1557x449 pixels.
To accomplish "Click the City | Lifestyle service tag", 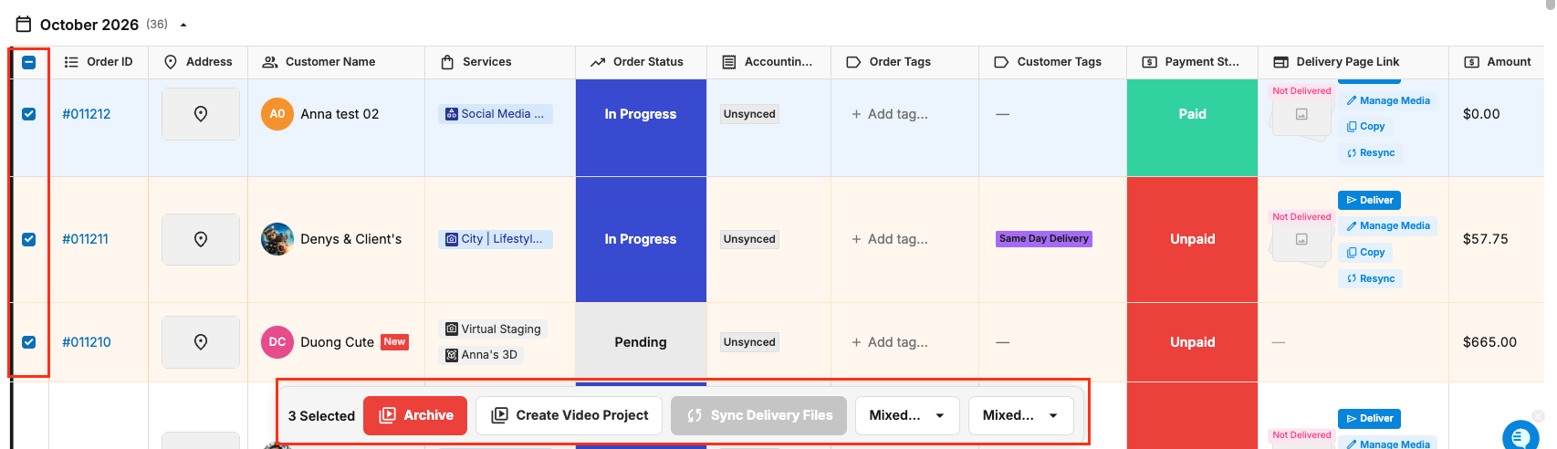I will click(x=496, y=239).
